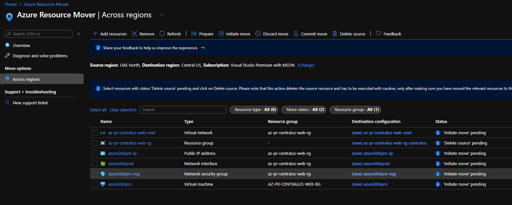
Task: Open the Resource type filter
Action: (254, 110)
